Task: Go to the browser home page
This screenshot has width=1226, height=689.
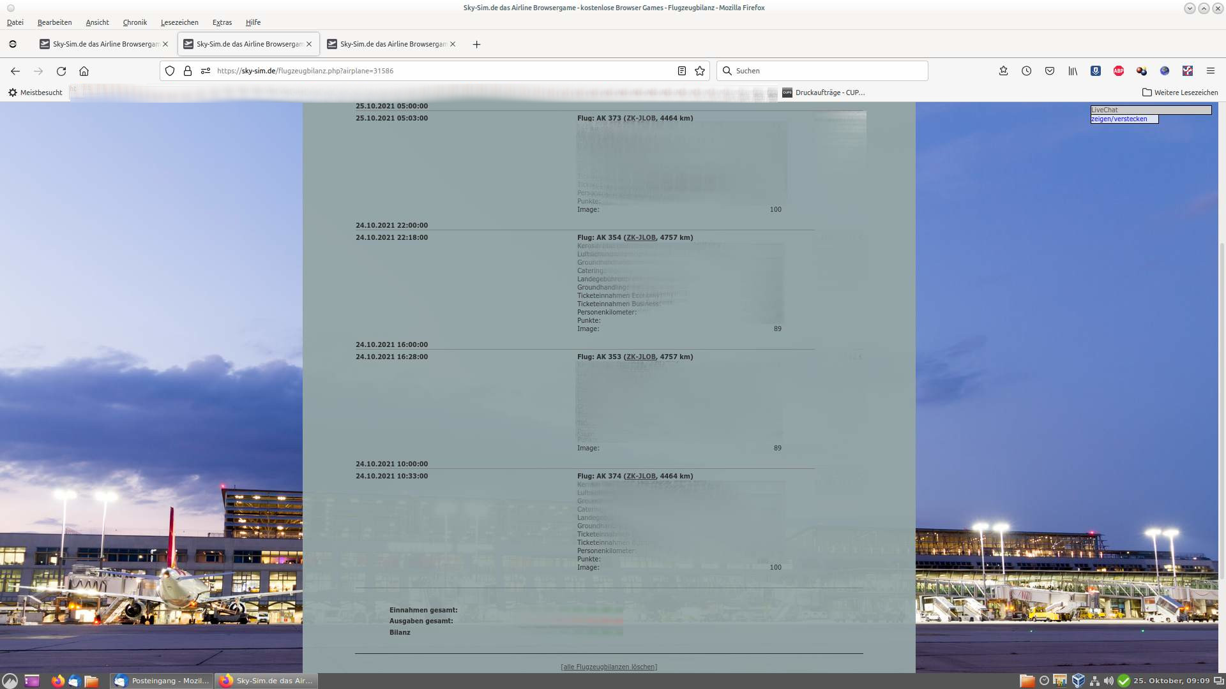Action: (x=84, y=71)
